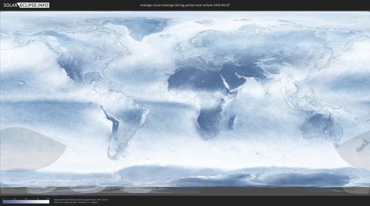The image size is (370, 206).
Task: Click the SOLARECLIPSE.INFO logo
Action: [26, 5]
